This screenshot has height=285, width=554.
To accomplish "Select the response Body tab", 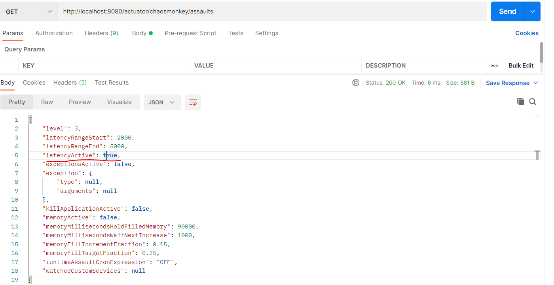I will pyautogui.click(x=8, y=83).
